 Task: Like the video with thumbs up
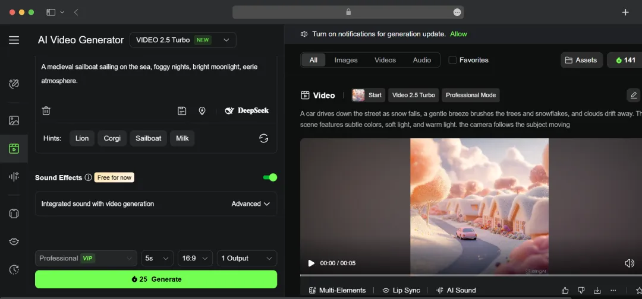565,291
